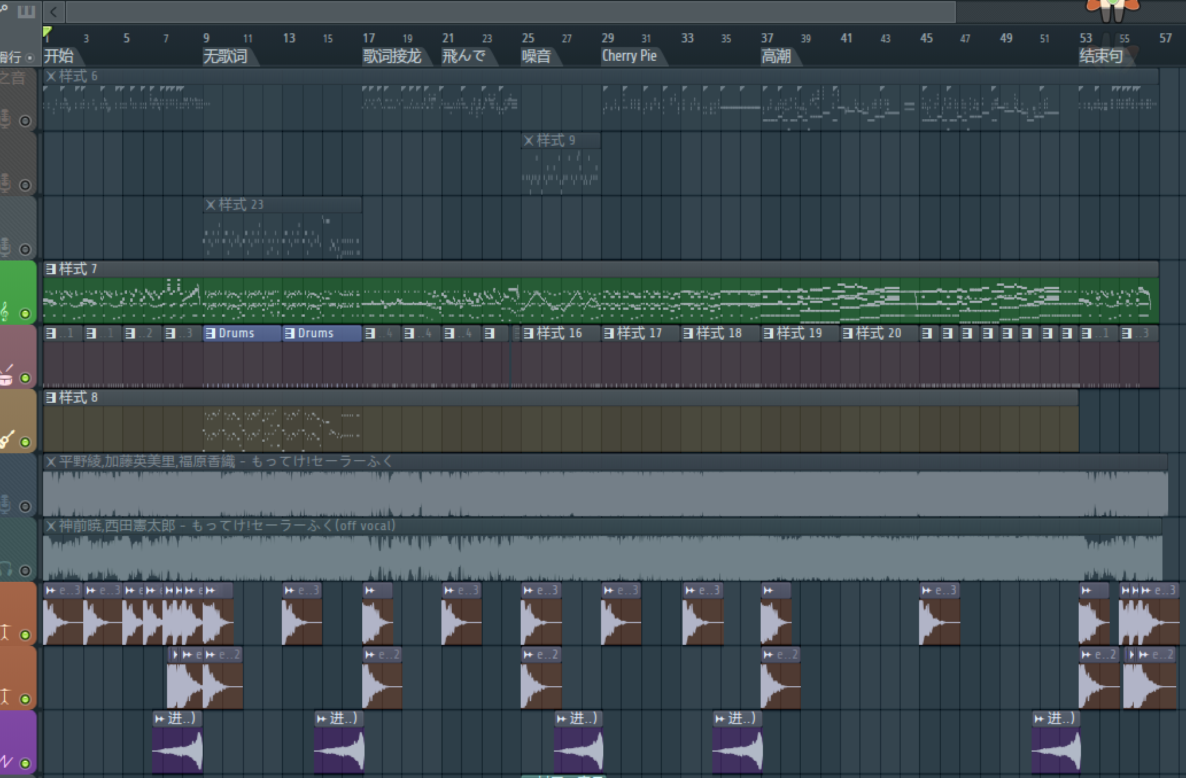Click the piano-roll icon of the 样式 16 clip

(529, 333)
